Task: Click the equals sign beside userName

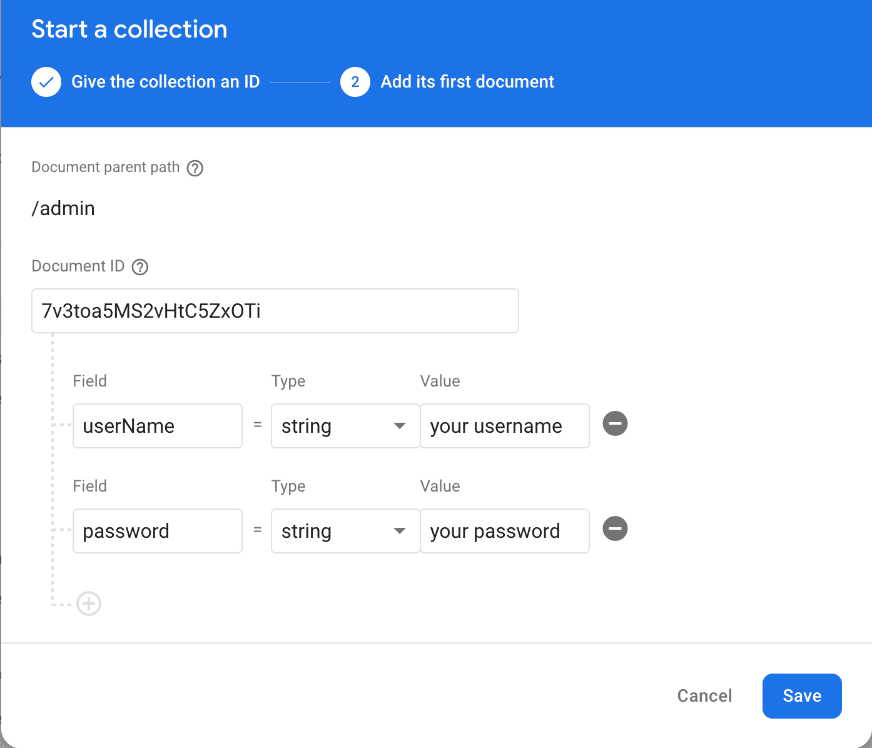Action: coord(257,426)
